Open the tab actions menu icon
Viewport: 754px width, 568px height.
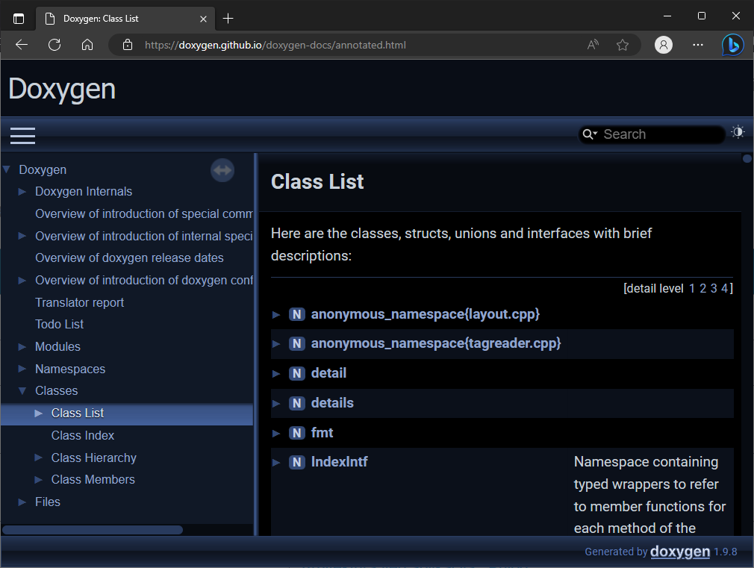[x=18, y=19]
